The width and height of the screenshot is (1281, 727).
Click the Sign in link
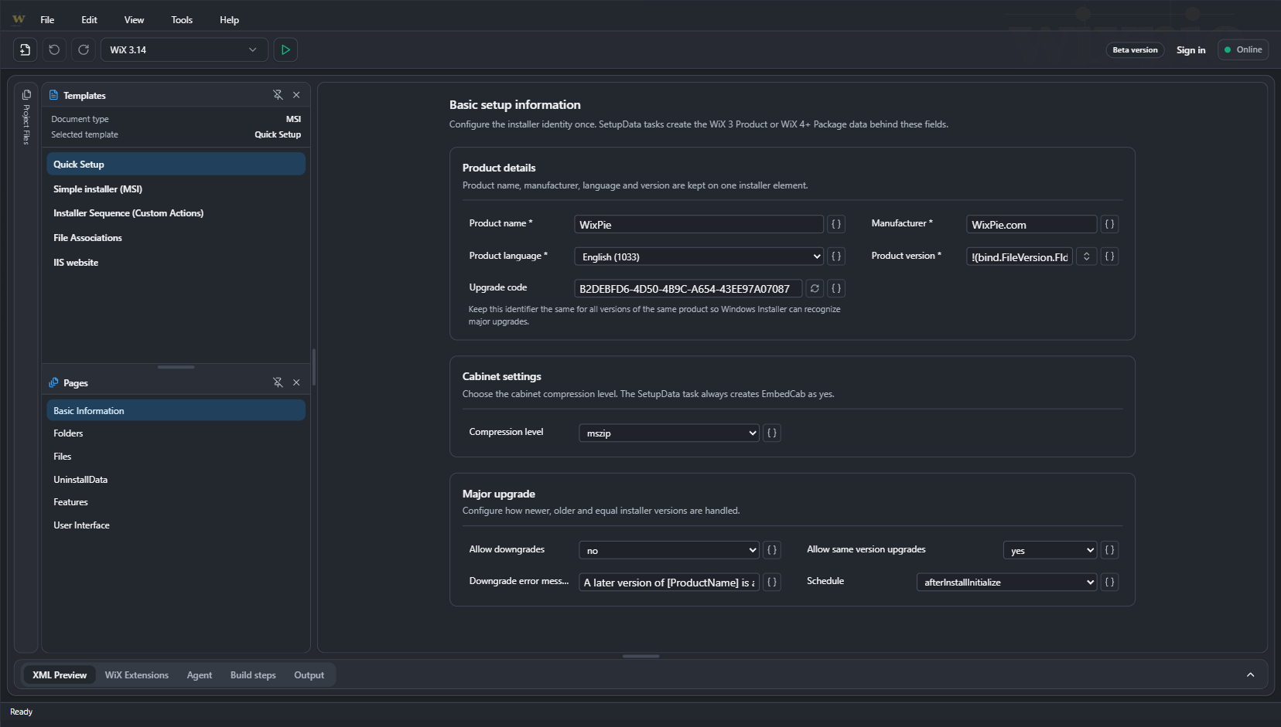pos(1191,50)
